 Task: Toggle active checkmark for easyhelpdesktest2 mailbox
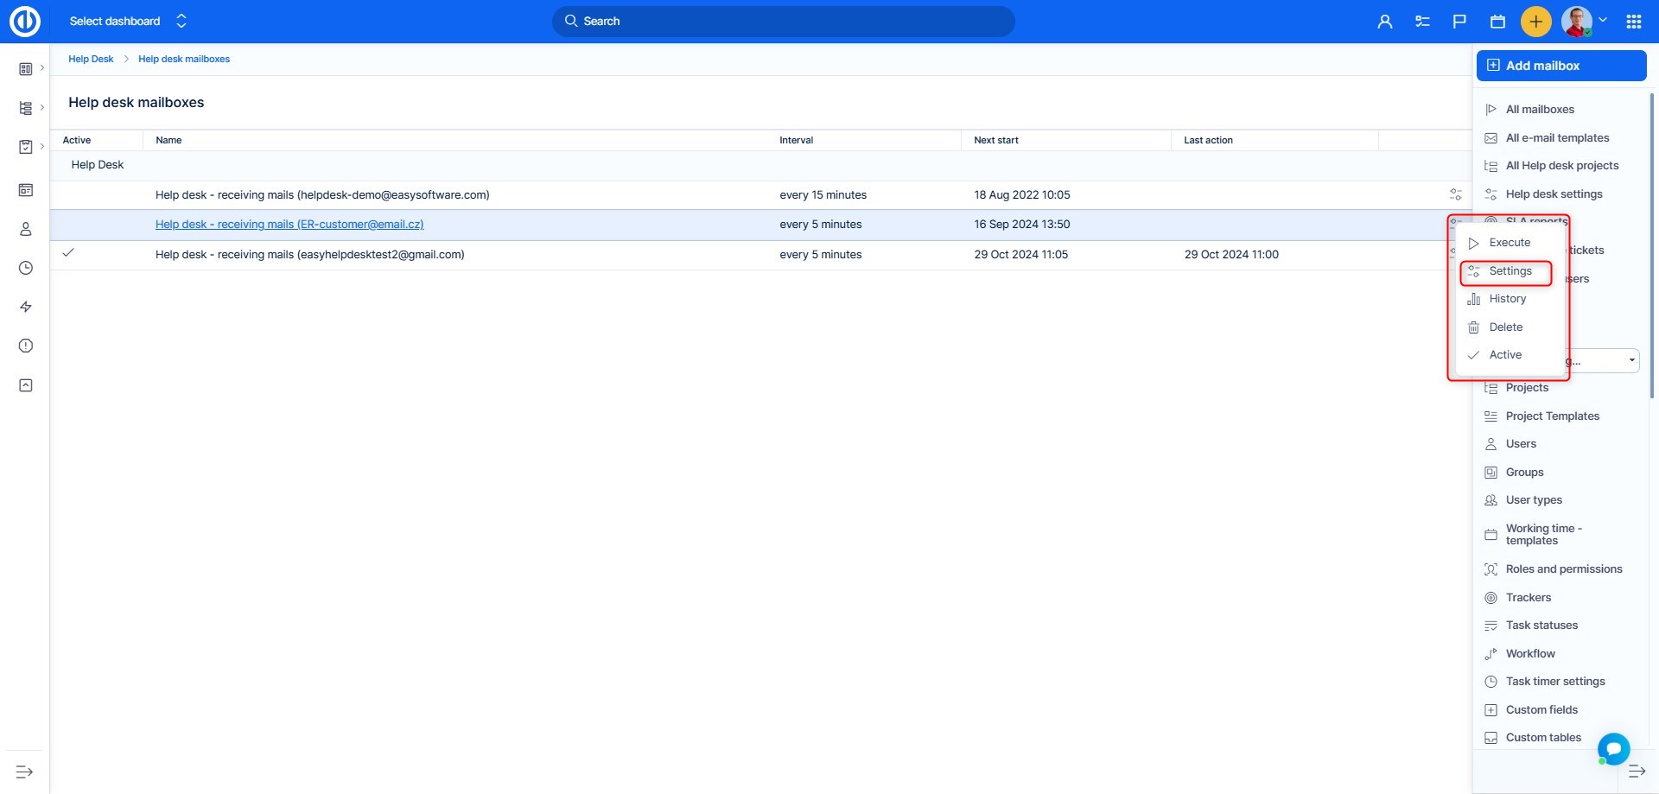(68, 253)
